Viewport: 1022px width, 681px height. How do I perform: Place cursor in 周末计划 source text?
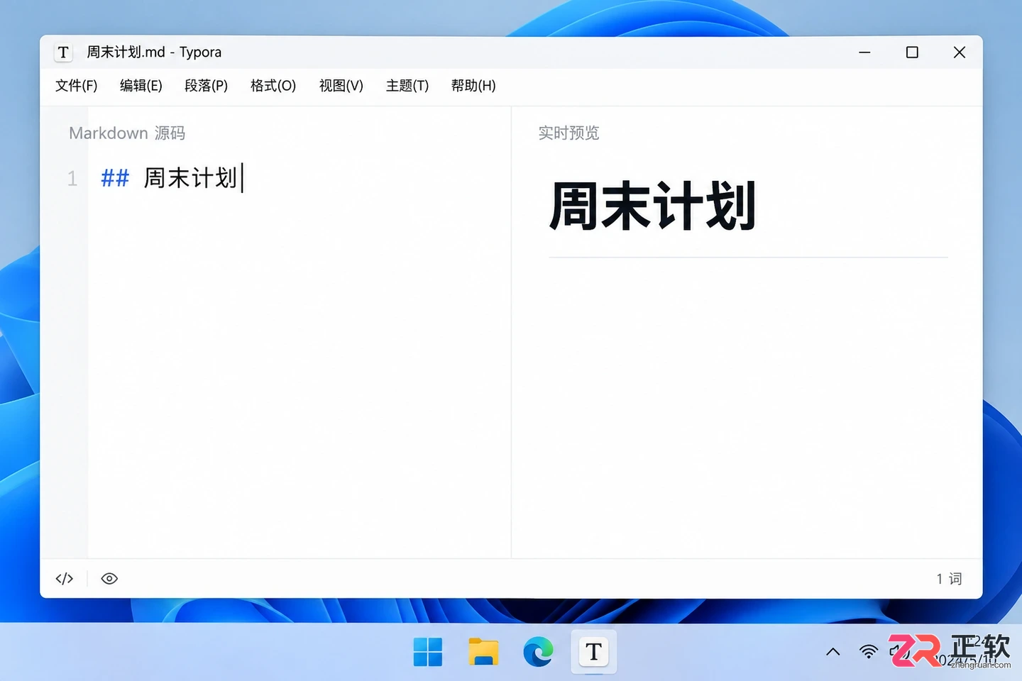click(190, 178)
